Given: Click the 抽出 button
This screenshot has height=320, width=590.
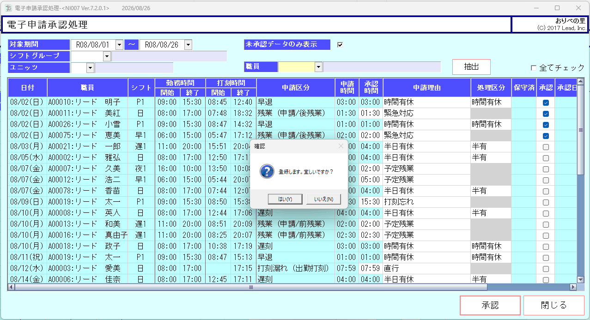Looking at the screenshot, I should click(471, 67).
